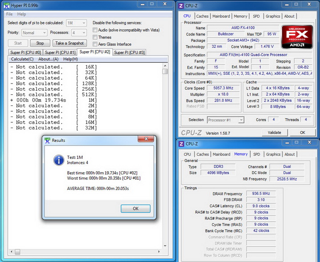Click Validate in top CPU-Z window
Screen dimensions: 320x262
click(275, 133)
